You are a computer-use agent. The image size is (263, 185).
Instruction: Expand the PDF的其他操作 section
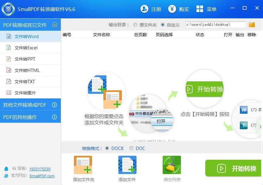pos(54,117)
